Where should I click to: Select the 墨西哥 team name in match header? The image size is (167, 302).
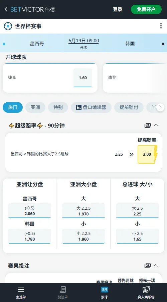pos(37,44)
